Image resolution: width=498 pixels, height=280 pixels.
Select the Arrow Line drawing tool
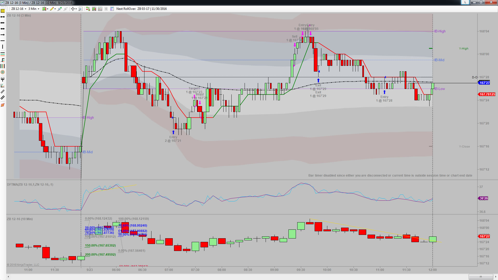3,35
